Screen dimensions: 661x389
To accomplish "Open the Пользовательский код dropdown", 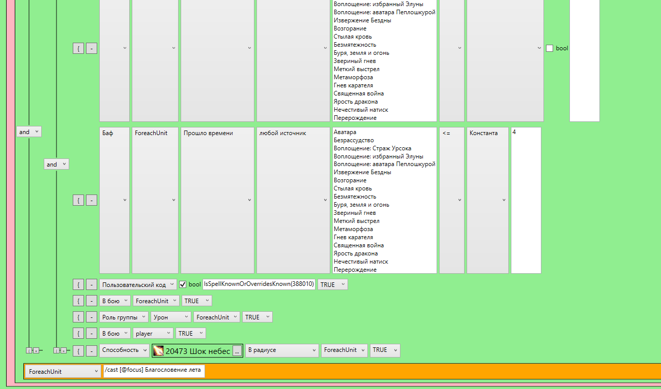I will (138, 284).
